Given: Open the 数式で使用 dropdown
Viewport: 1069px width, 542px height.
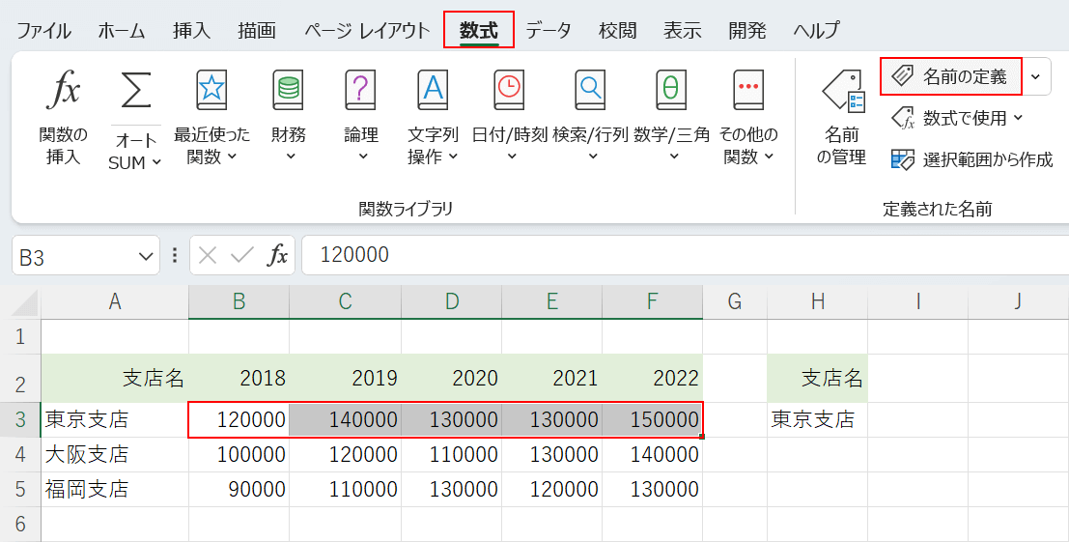Looking at the screenshot, I should [957, 118].
